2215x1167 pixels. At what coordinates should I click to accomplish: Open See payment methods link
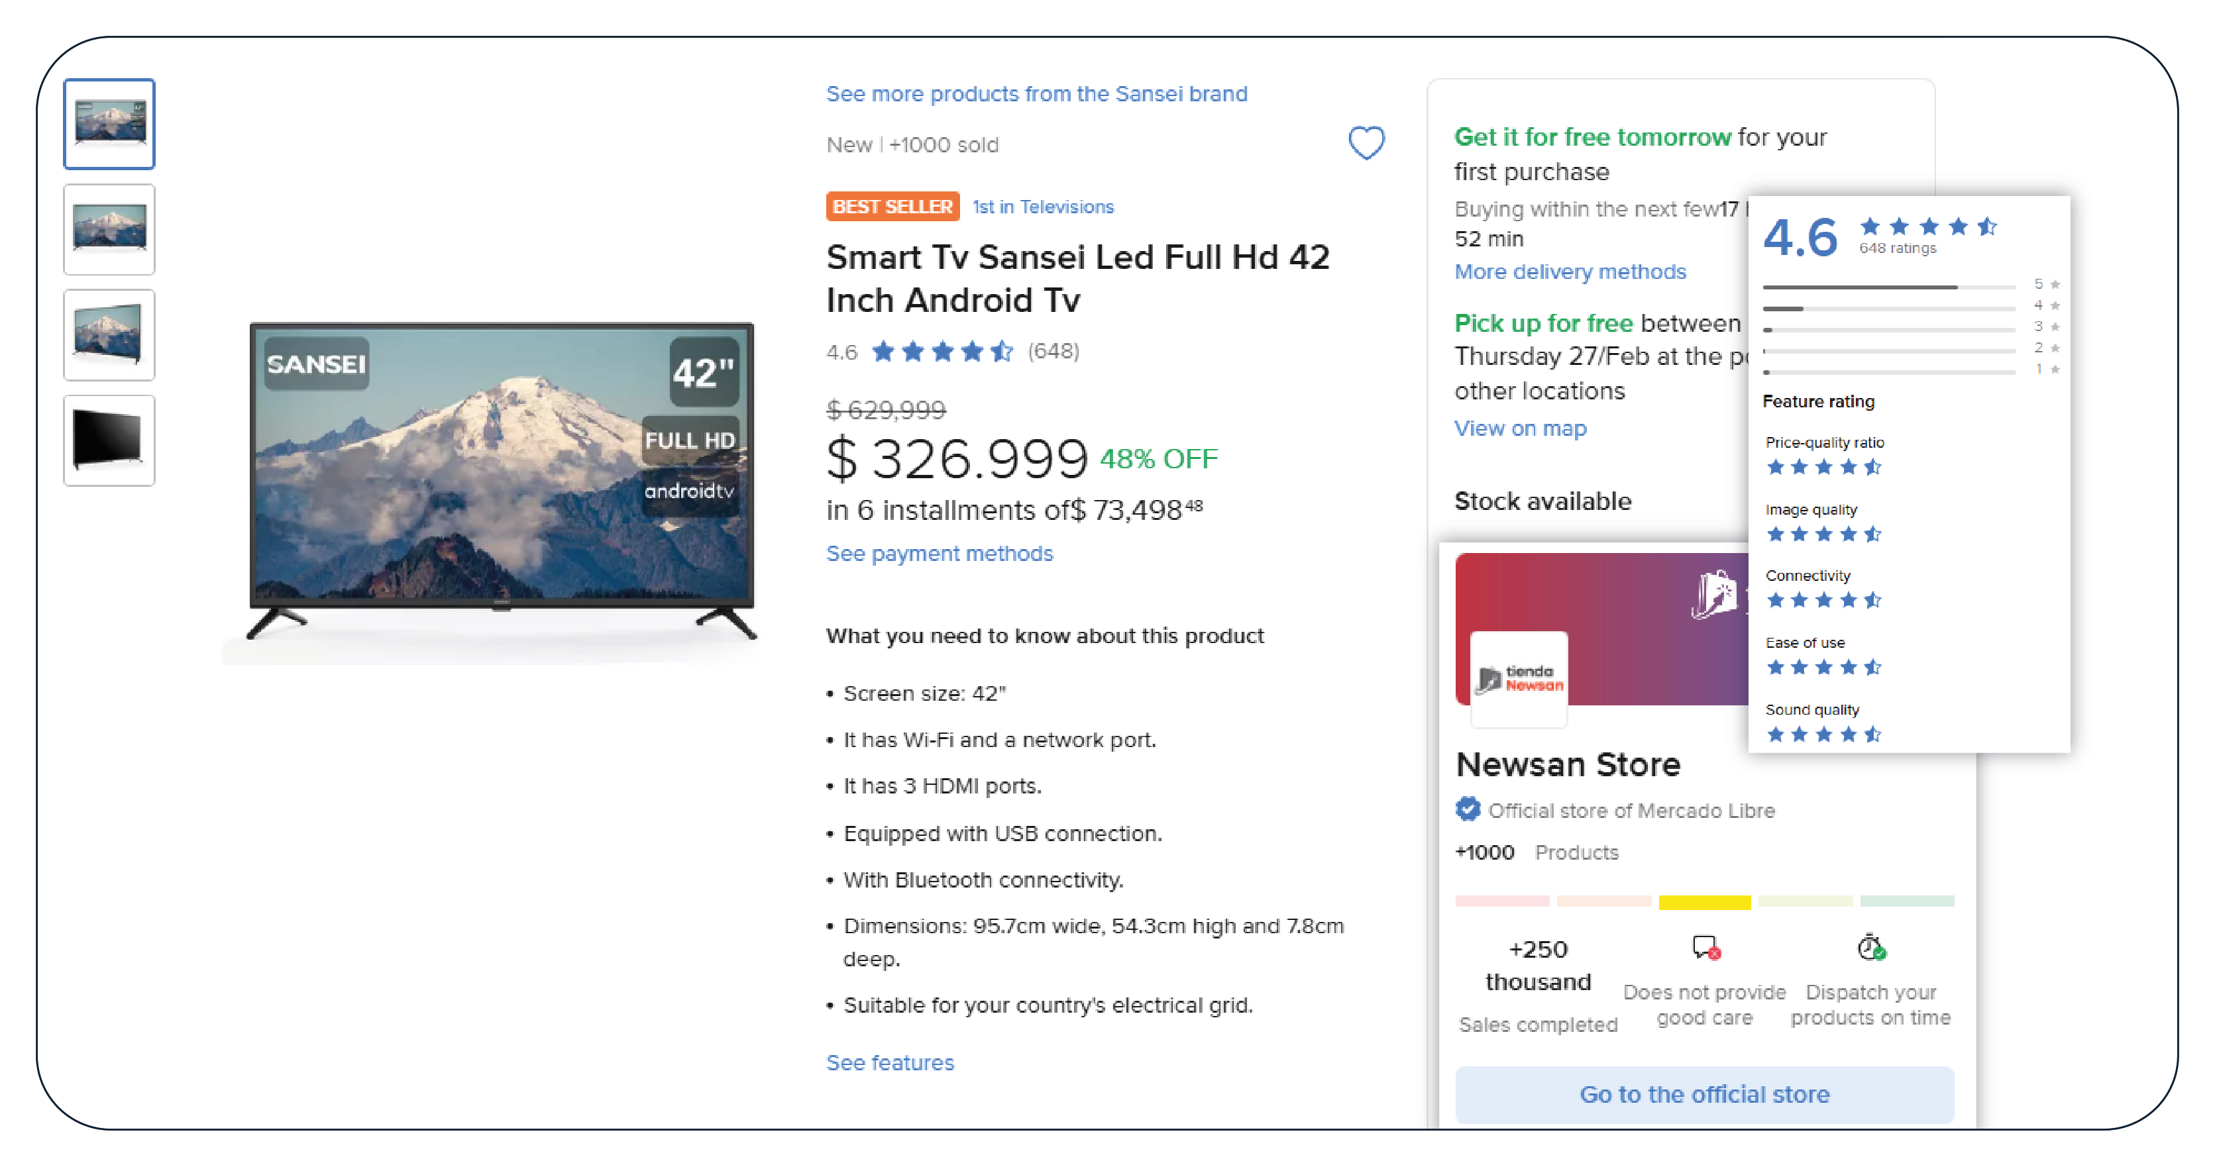tap(939, 554)
